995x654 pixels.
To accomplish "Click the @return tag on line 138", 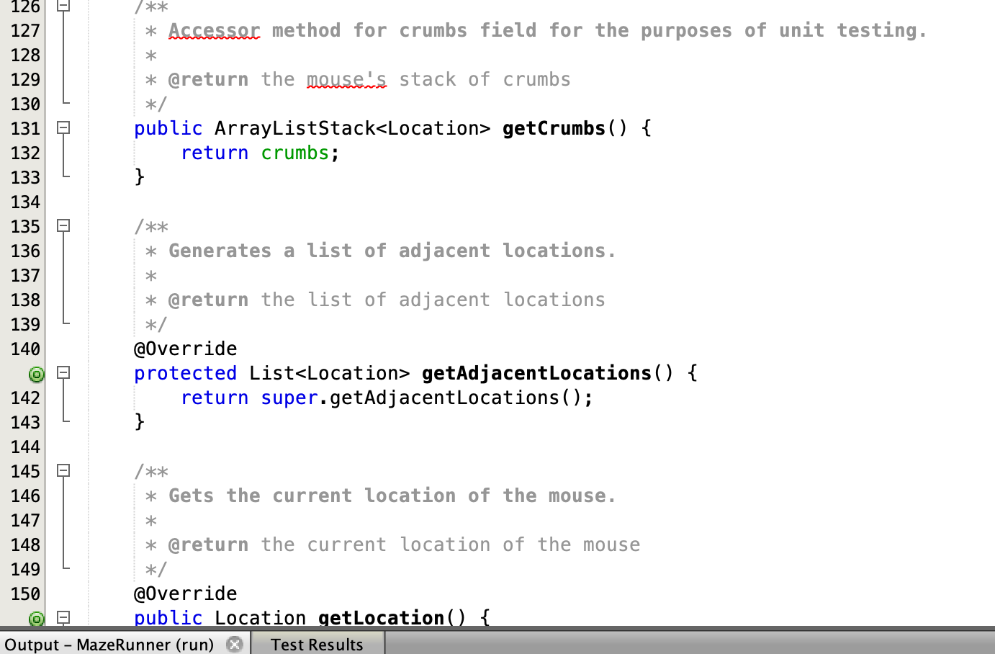I will click(x=208, y=300).
